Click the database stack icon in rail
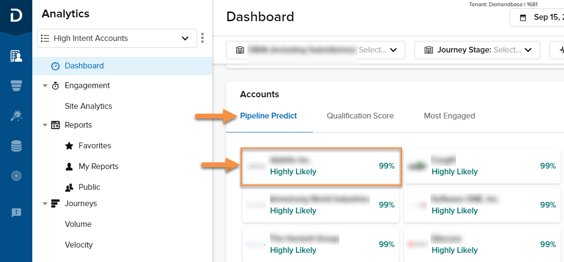Screen dimensions: 564x262 pos(16,146)
